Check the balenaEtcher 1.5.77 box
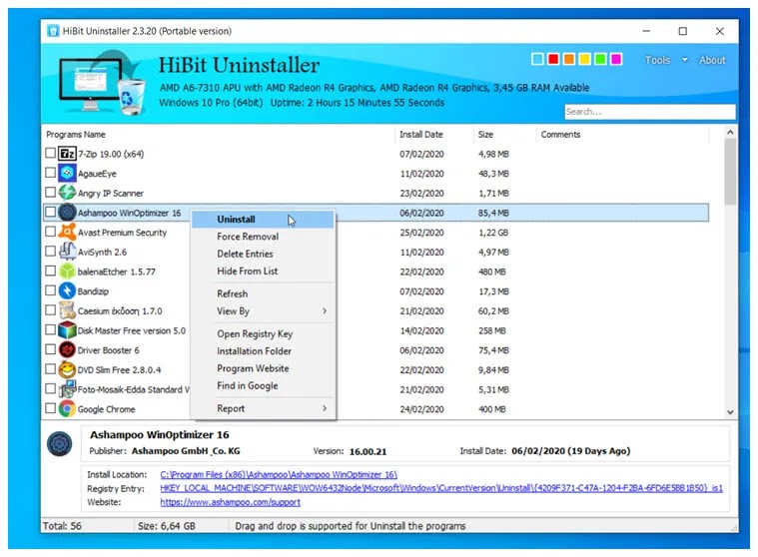Image resolution: width=758 pixels, height=557 pixels. tap(50, 271)
